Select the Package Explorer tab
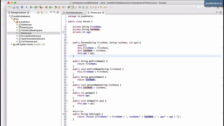The image size is (224, 126). 19,13
